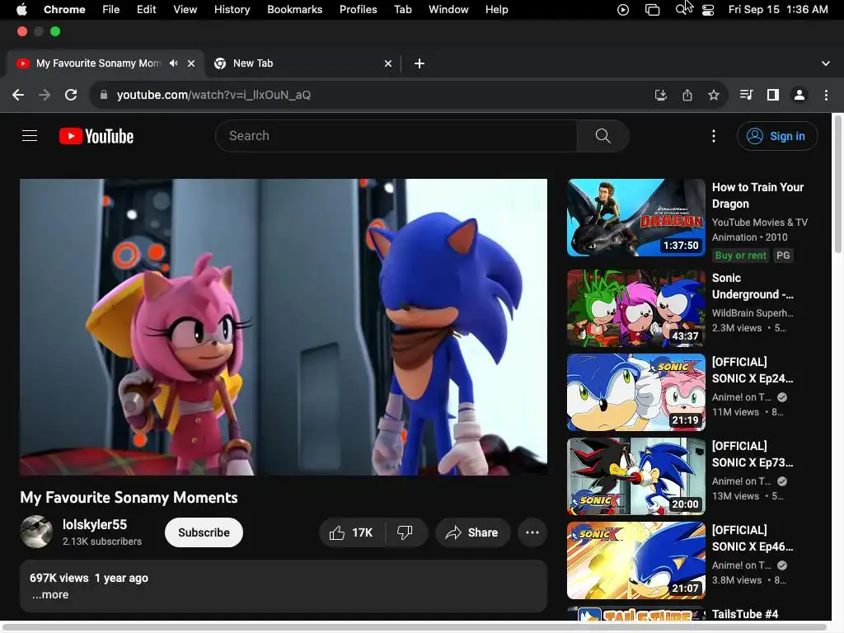Image resolution: width=844 pixels, height=633 pixels.
Task: Open Chrome three-dot menu
Action: (826, 95)
